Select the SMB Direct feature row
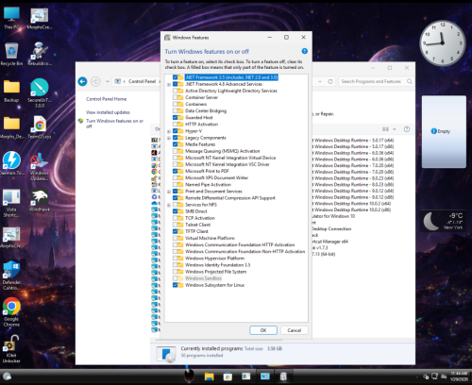This screenshot has width=472, height=385. coord(196,211)
